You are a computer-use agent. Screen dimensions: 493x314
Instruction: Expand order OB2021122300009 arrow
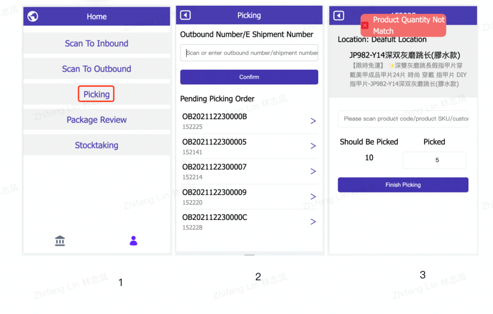313,197
